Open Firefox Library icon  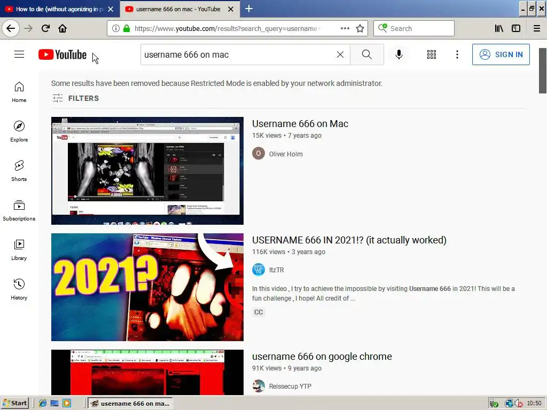point(499,28)
